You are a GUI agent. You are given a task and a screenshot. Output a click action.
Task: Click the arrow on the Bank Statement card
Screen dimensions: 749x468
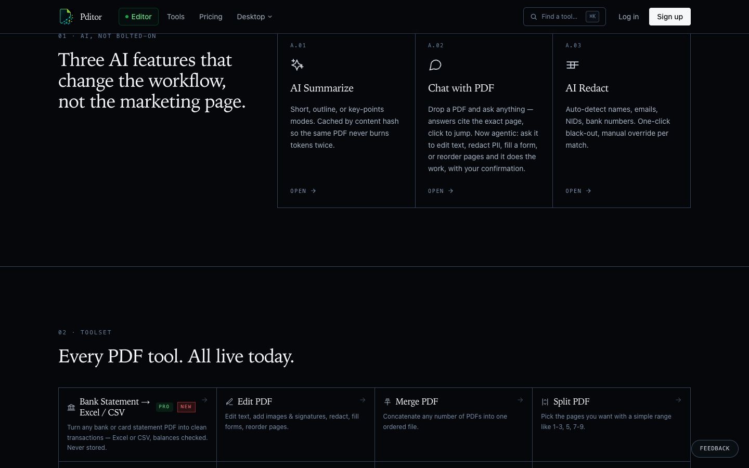pyautogui.click(x=204, y=400)
